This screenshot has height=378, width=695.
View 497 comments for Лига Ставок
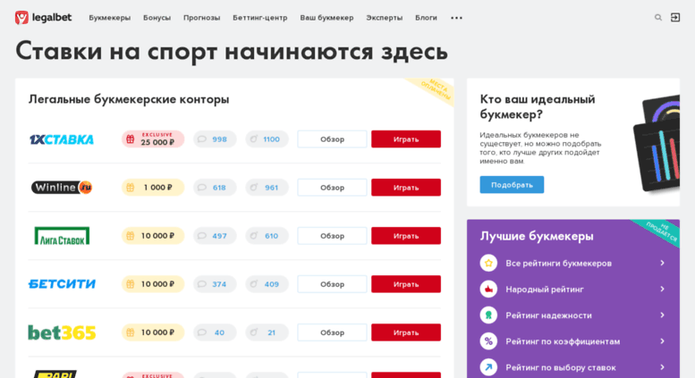[215, 236]
